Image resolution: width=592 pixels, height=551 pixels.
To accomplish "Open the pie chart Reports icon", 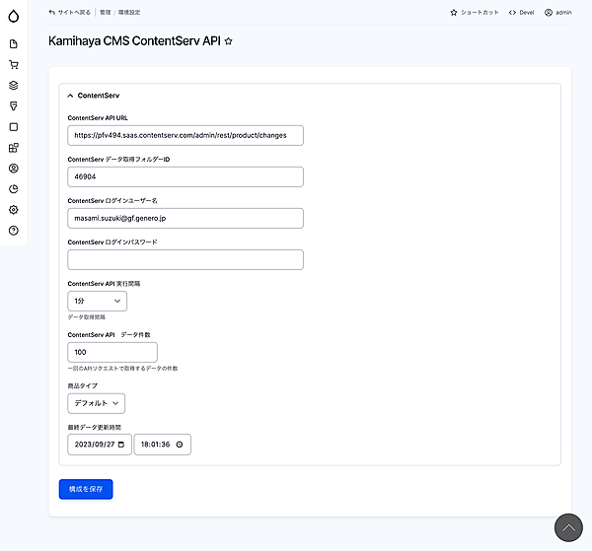I will 13,188.
